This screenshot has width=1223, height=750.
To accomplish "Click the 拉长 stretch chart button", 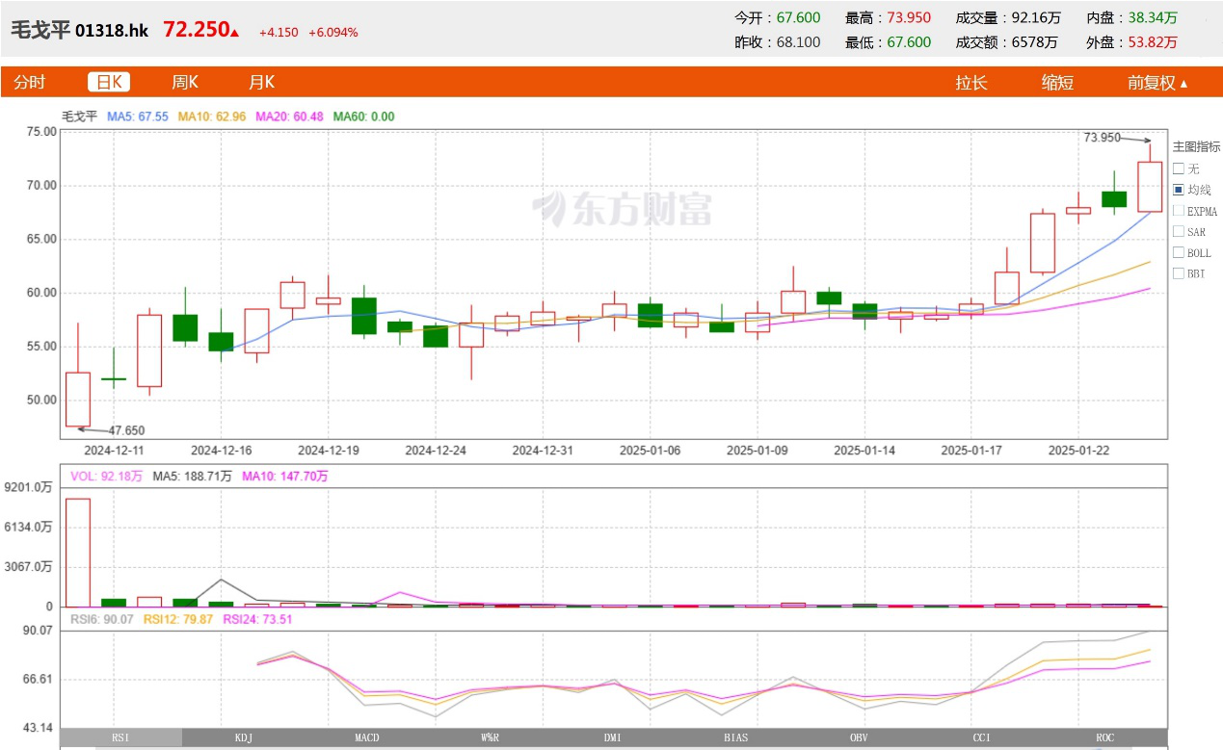I will click(971, 83).
